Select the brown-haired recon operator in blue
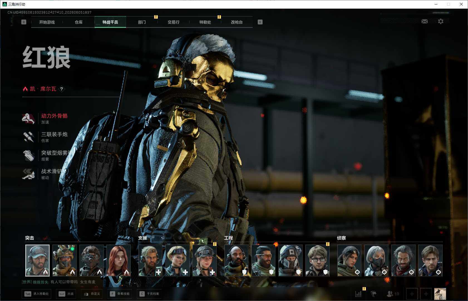Viewport: 468px width, 301px height. click(x=430, y=260)
